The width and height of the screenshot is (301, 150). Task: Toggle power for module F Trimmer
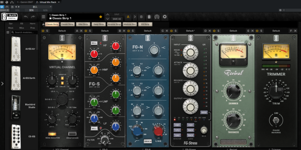[x=257, y=31]
